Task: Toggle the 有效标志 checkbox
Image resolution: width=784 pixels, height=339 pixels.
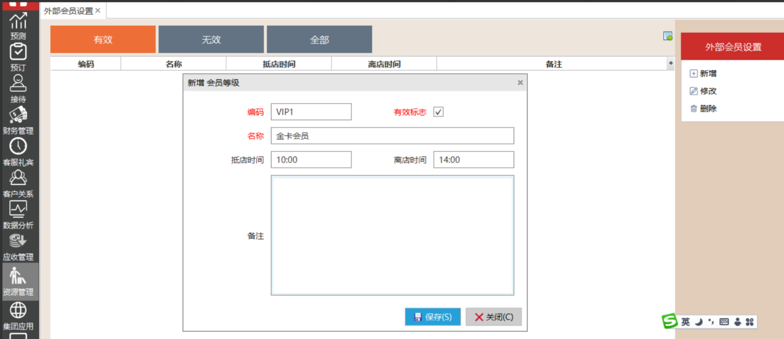Action: (x=438, y=112)
